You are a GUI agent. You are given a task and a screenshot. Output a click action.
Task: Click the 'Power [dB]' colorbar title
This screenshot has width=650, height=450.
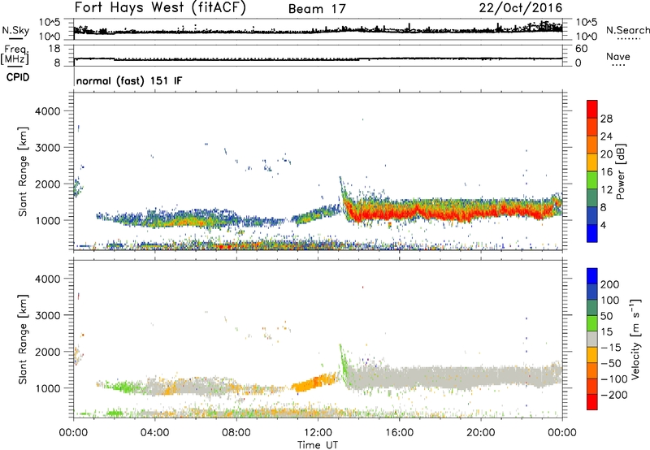tap(621, 171)
